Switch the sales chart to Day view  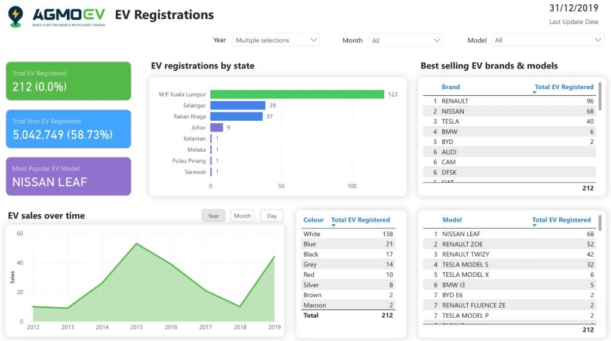point(272,215)
